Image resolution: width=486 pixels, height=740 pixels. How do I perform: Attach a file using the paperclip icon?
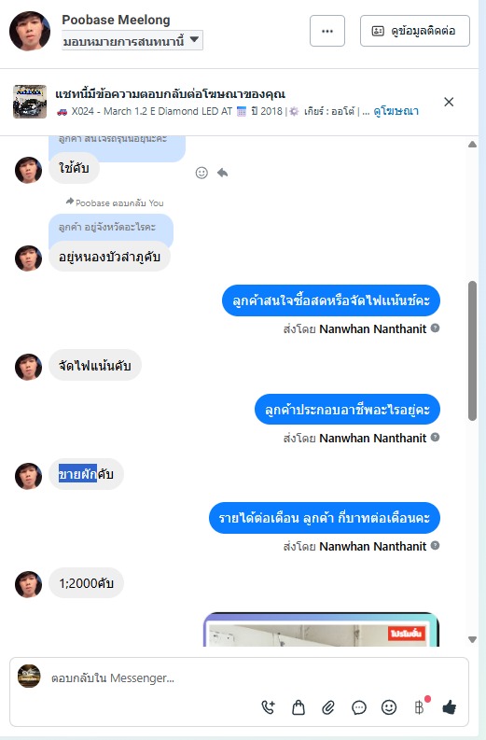point(328,707)
